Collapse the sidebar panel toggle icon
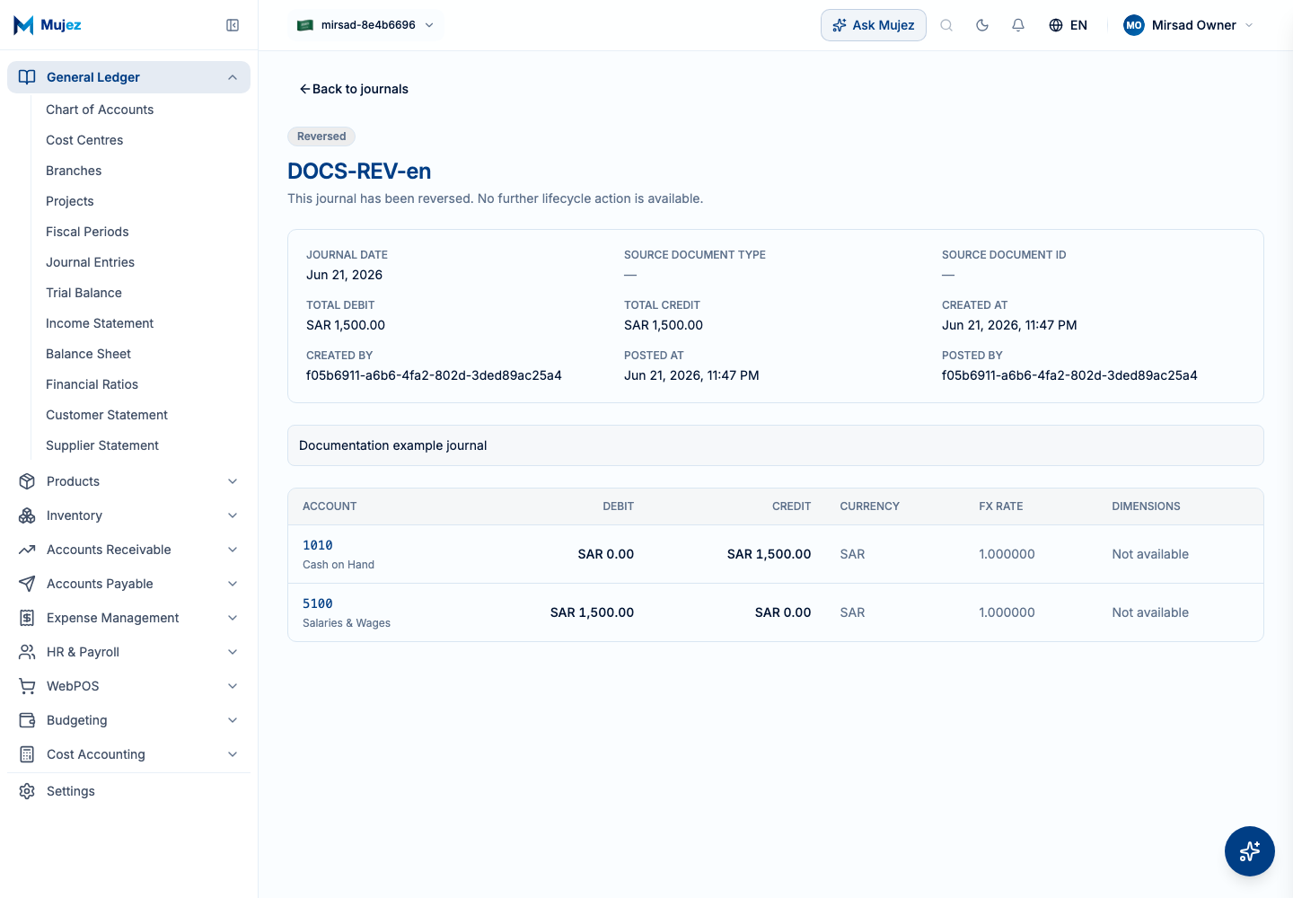 [233, 25]
